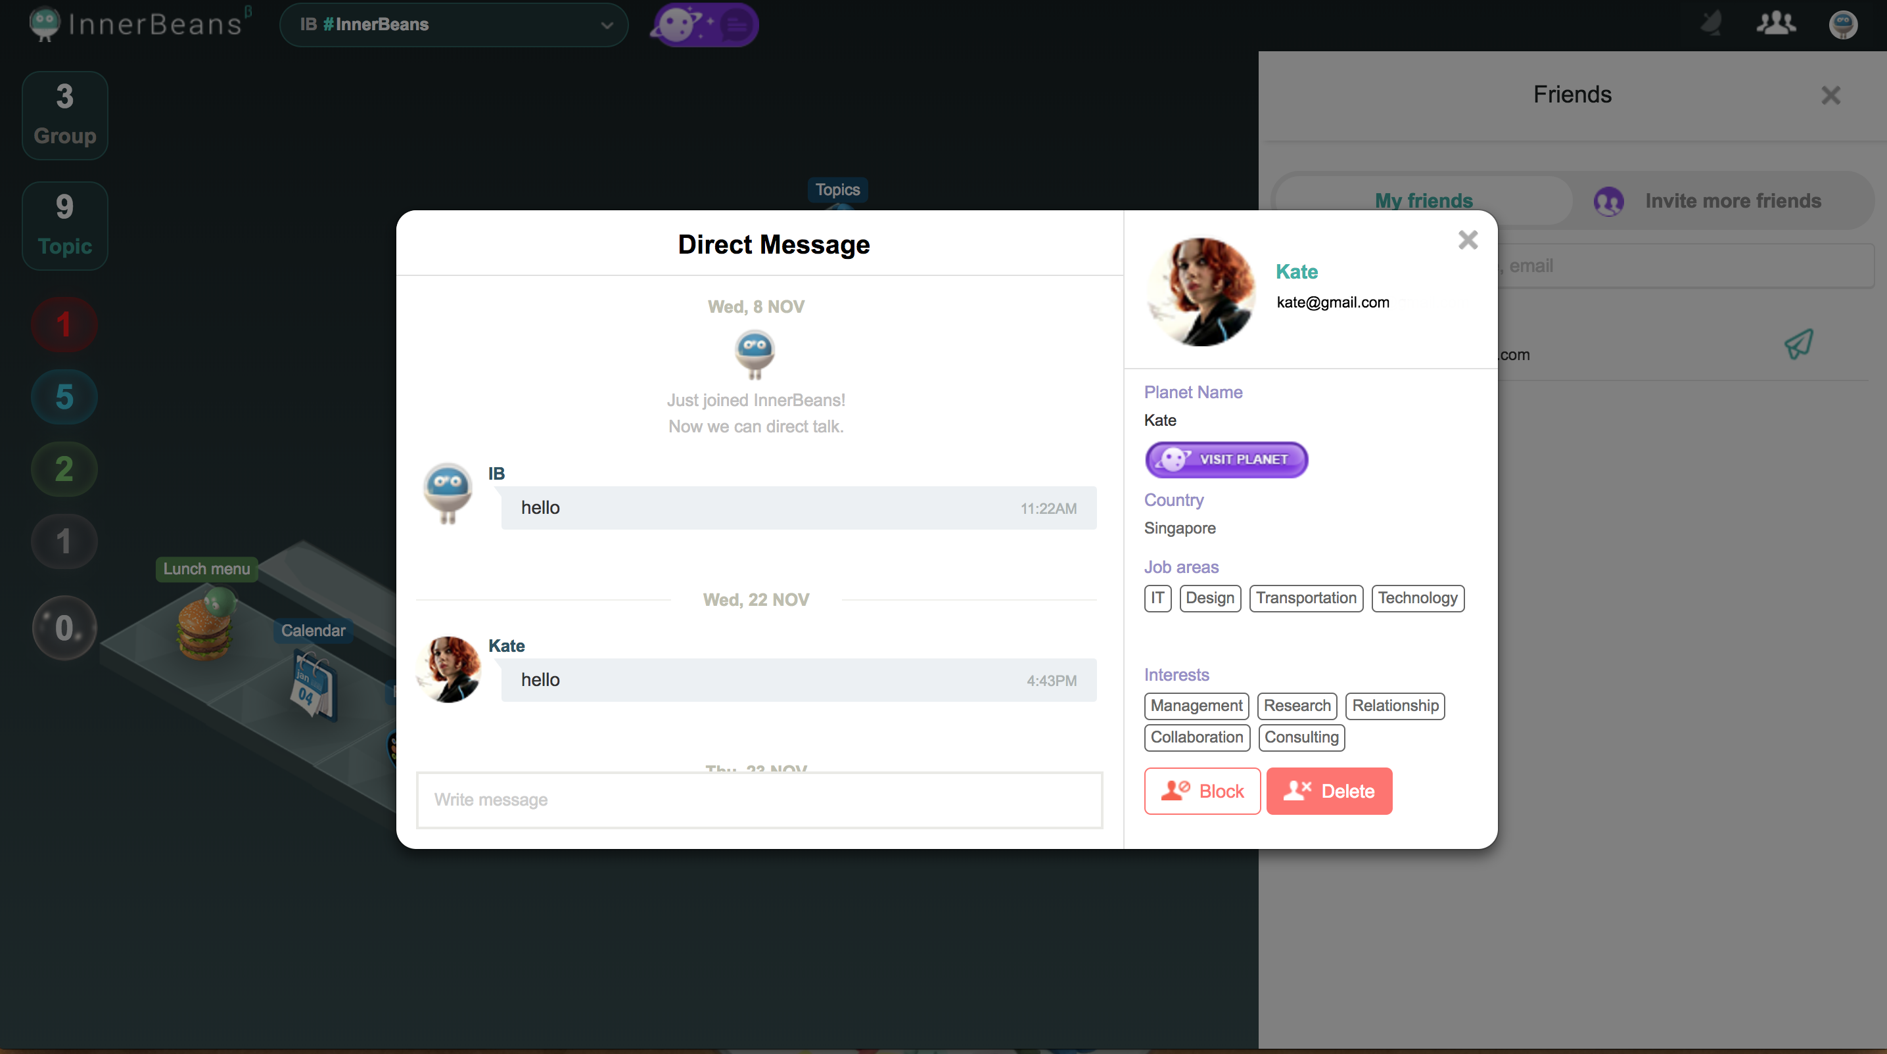Click the Calendar label
Image resolution: width=1887 pixels, height=1054 pixels.
[x=314, y=630]
